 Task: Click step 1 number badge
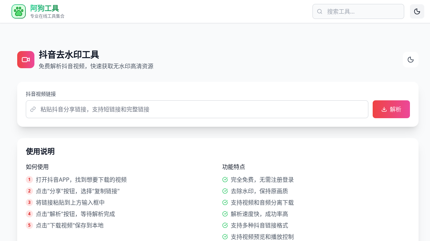coord(29,180)
